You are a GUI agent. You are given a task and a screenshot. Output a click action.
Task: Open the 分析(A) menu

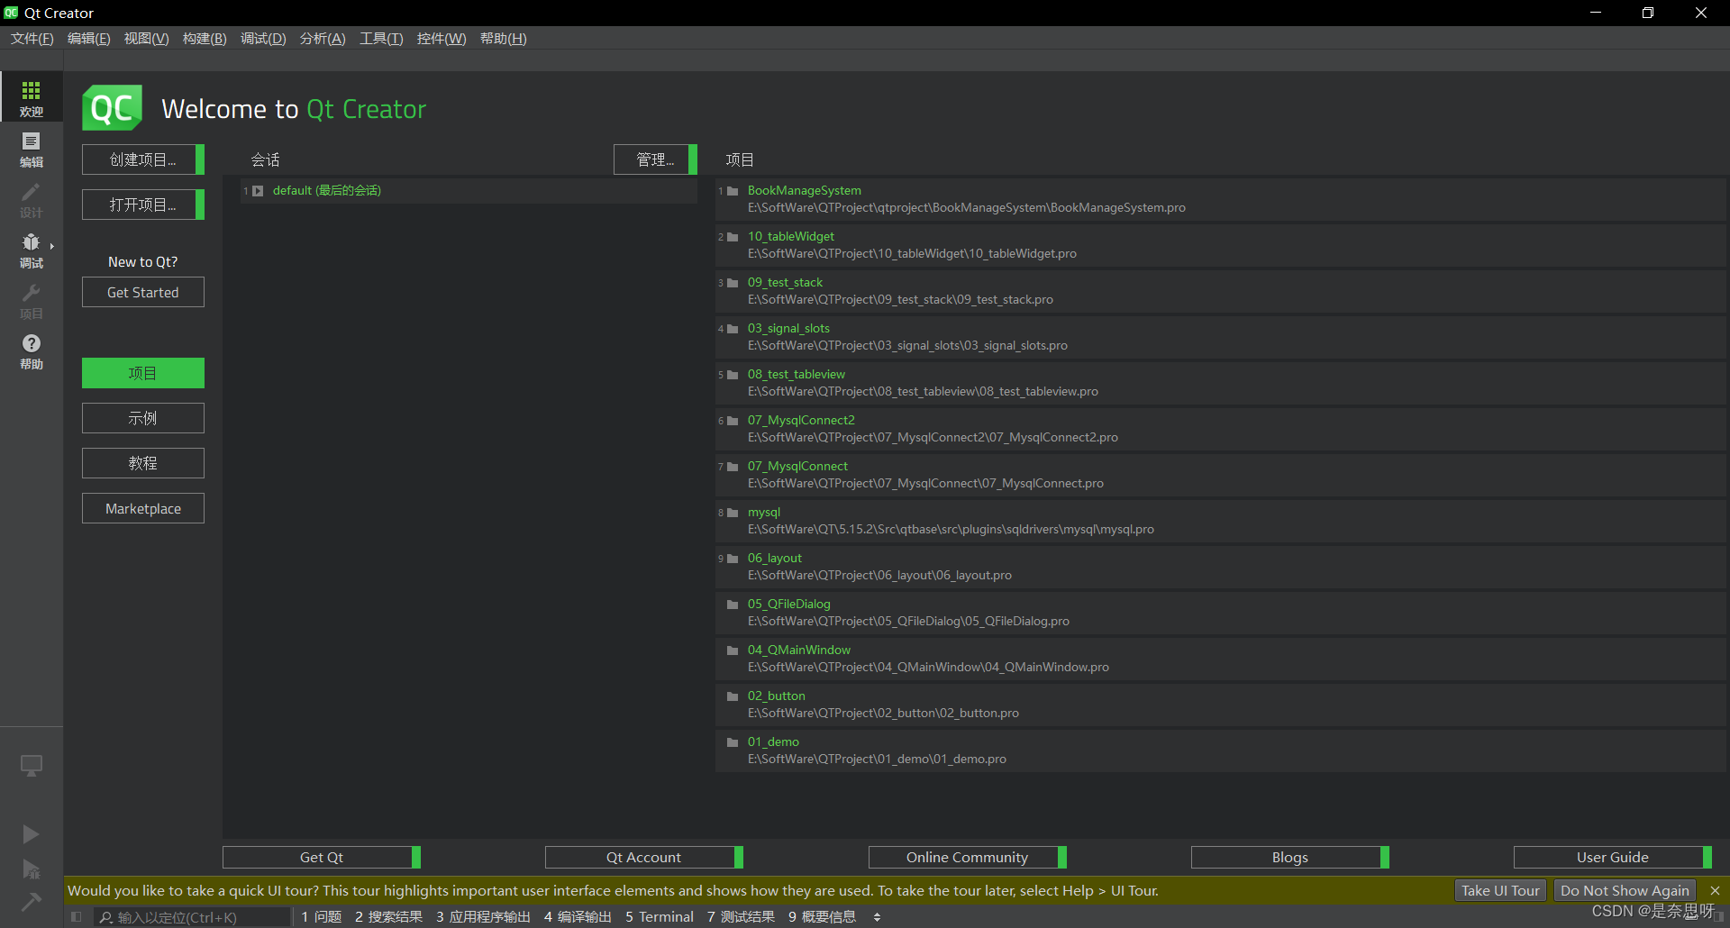click(x=323, y=39)
